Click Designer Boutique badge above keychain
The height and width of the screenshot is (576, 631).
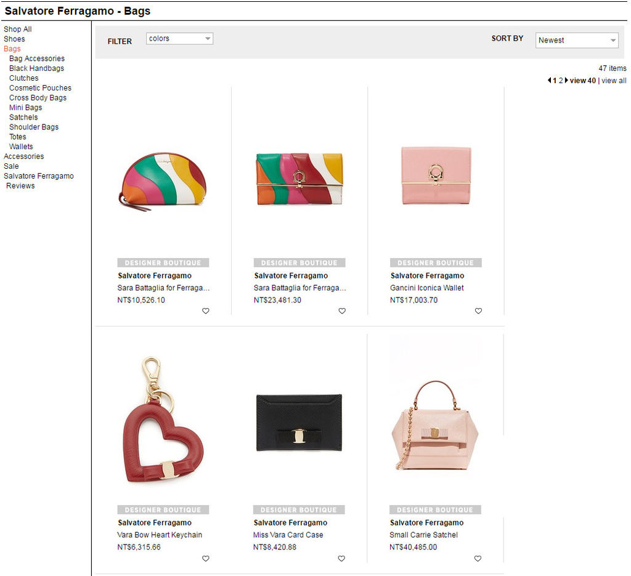(x=163, y=509)
